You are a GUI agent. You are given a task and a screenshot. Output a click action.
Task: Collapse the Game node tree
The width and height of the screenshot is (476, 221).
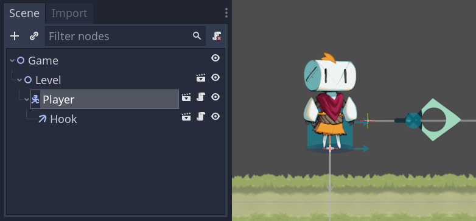(x=12, y=60)
